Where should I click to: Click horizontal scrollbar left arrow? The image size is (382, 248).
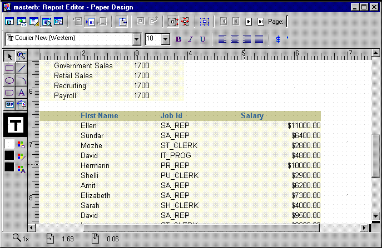pyautogui.click(x=31, y=228)
